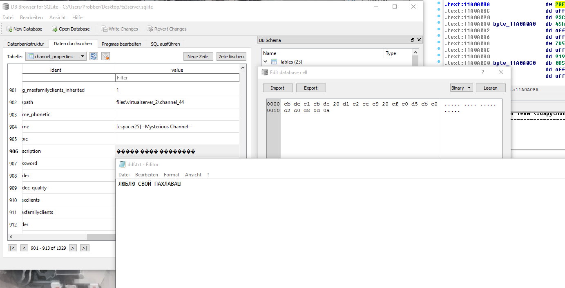
Task: Click the New Database toolbar button
Action: pyautogui.click(x=25, y=29)
